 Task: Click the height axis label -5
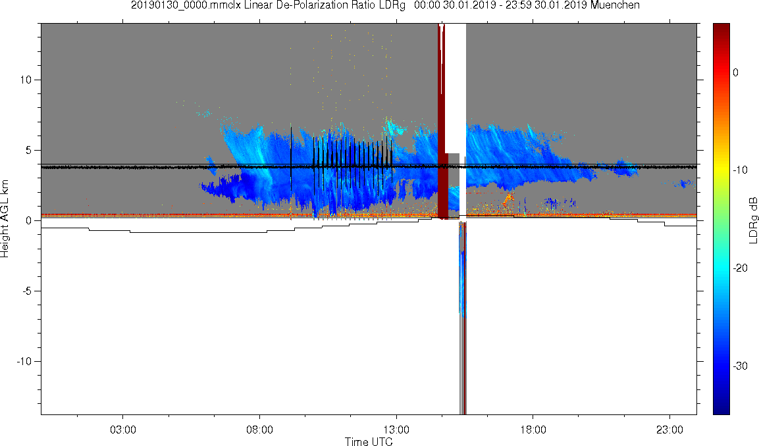[27, 291]
